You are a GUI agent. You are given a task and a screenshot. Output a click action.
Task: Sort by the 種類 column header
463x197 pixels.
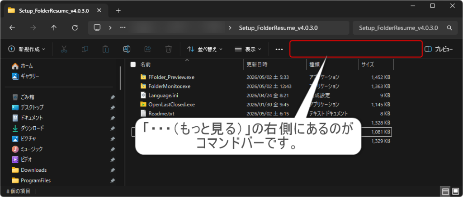315,64
